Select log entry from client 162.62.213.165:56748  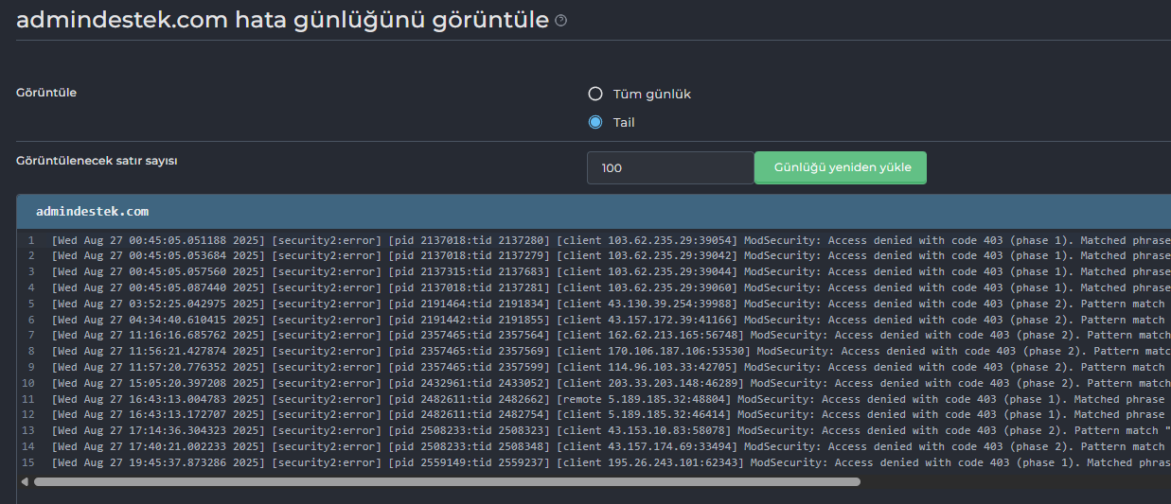[611, 336]
